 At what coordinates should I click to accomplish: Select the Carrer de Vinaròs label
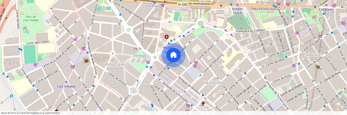[x=117, y=79]
